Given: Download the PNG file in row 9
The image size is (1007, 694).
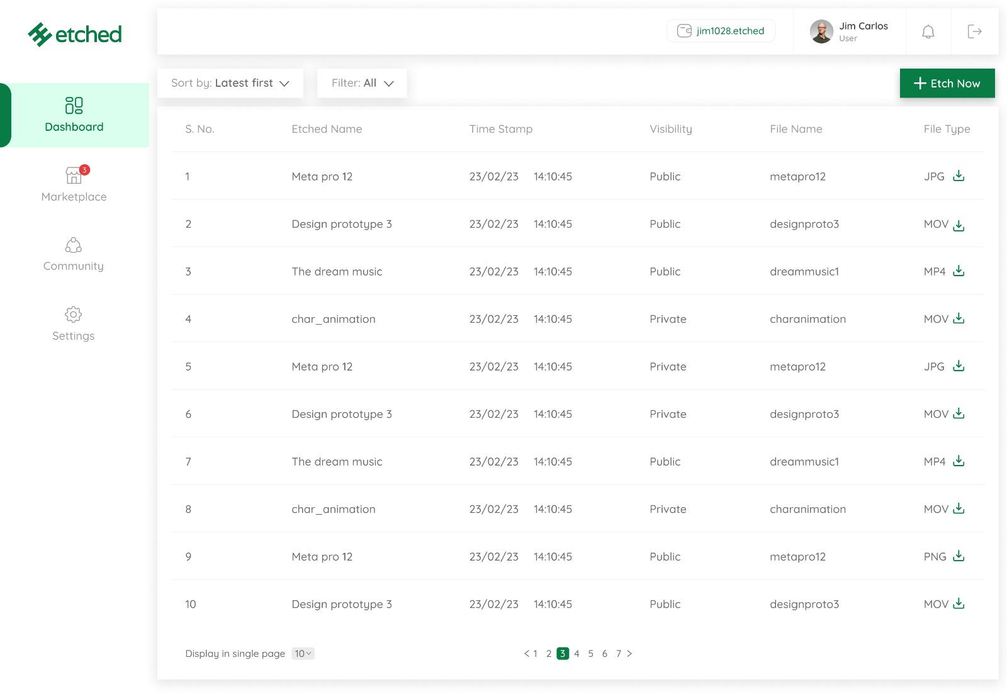Looking at the screenshot, I should (x=959, y=556).
